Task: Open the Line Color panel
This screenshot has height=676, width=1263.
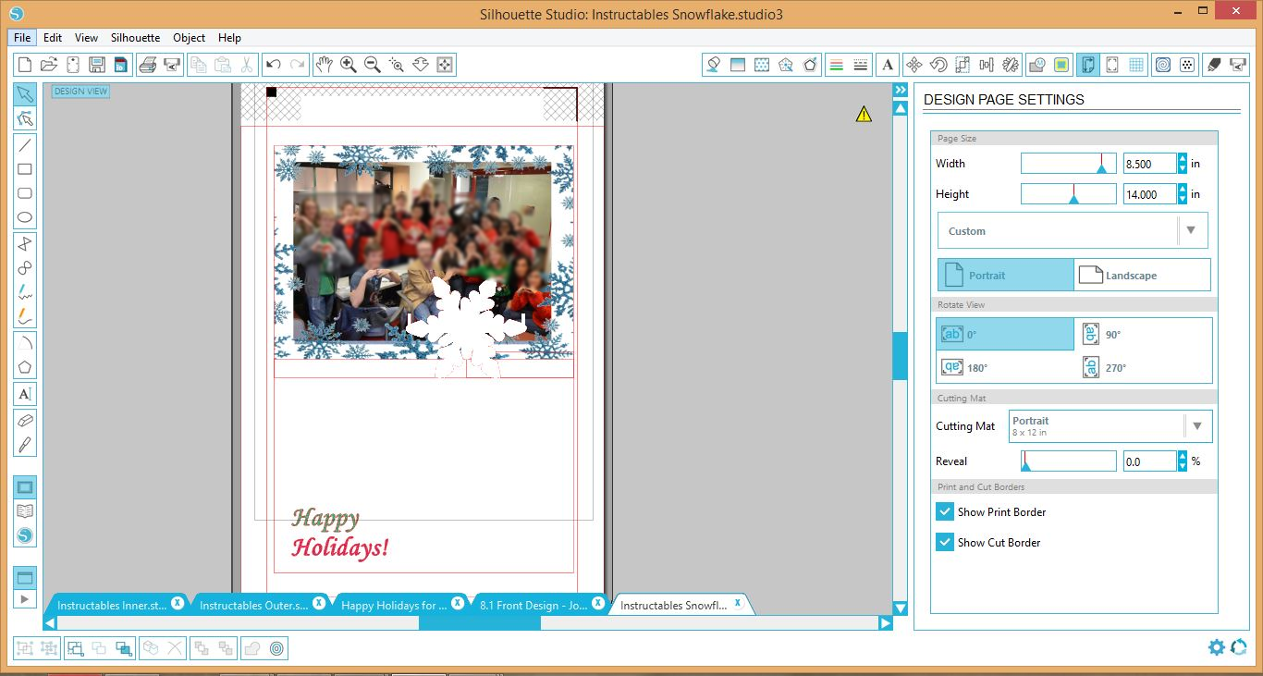Action: click(837, 65)
